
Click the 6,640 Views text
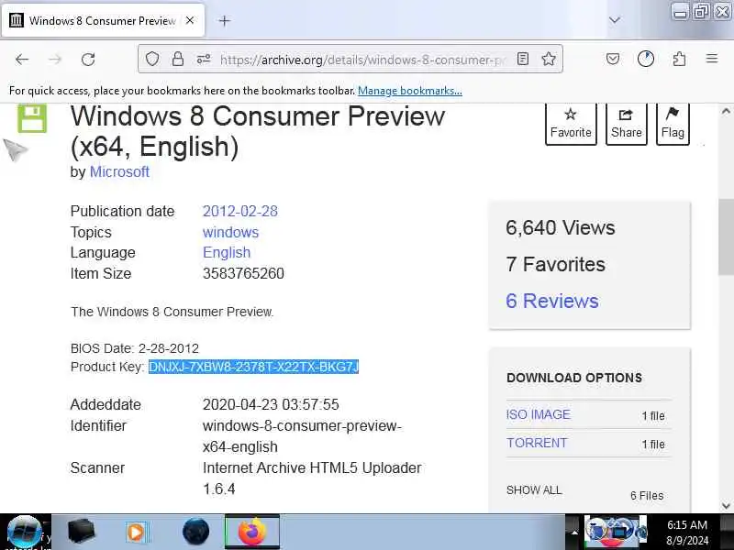(x=561, y=227)
